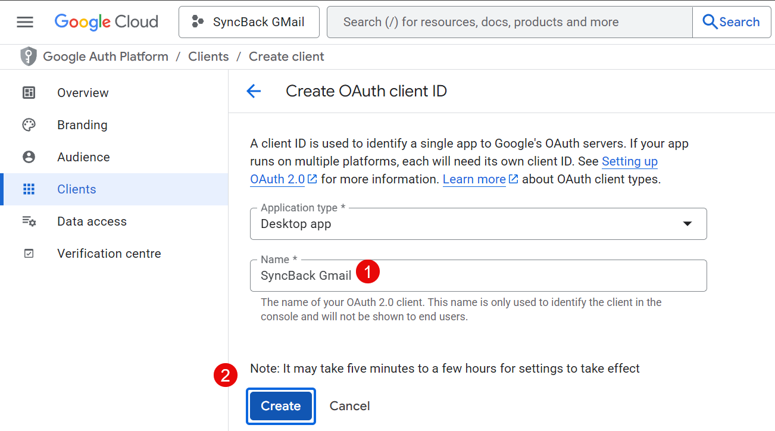775x431 pixels.
Task: Click the Verification centre checkbox icon
Action: 29,254
